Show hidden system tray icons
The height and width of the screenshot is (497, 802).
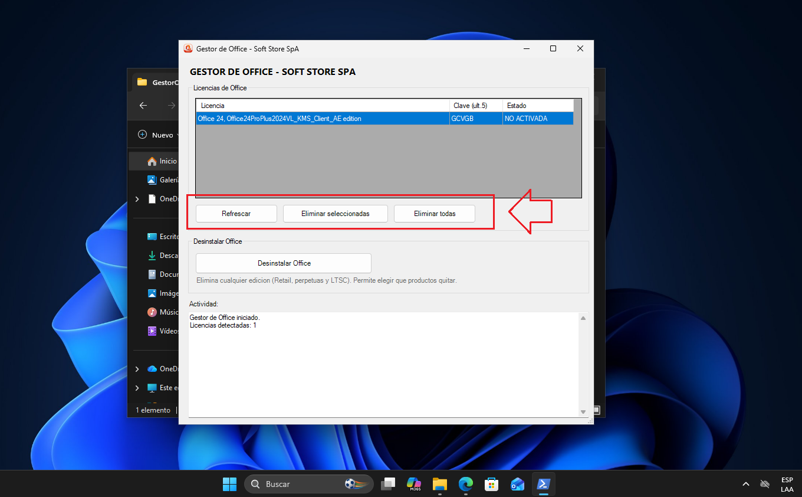(746, 484)
